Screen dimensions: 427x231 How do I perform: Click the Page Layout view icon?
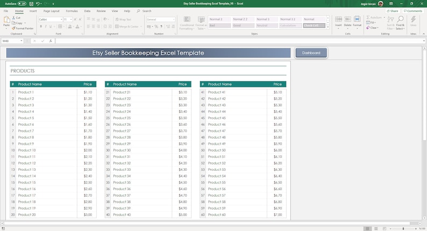coord(376,228)
